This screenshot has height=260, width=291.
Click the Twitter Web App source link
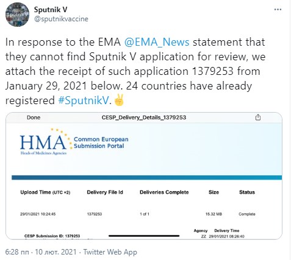[x=110, y=252]
